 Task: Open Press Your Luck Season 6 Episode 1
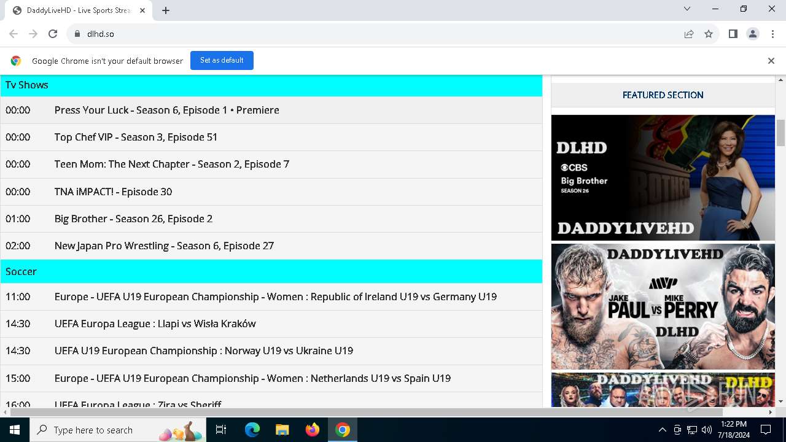point(166,110)
